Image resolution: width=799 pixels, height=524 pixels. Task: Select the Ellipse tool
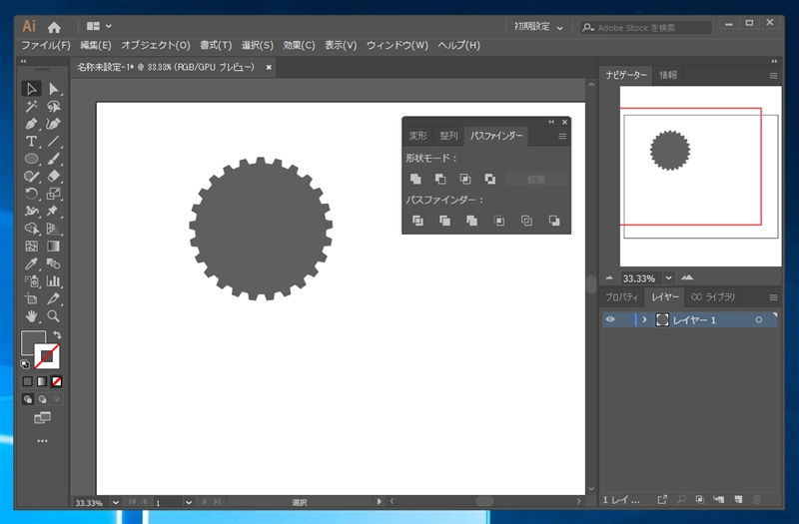(31, 159)
